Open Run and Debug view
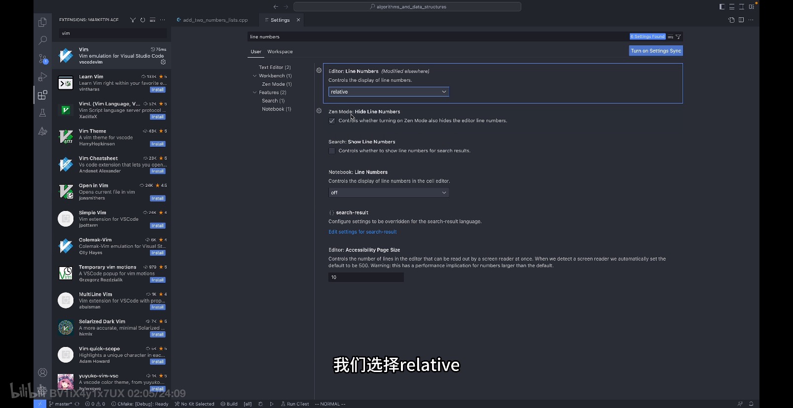Viewport: 793px width, 408px height. click(x=42, y=77)
